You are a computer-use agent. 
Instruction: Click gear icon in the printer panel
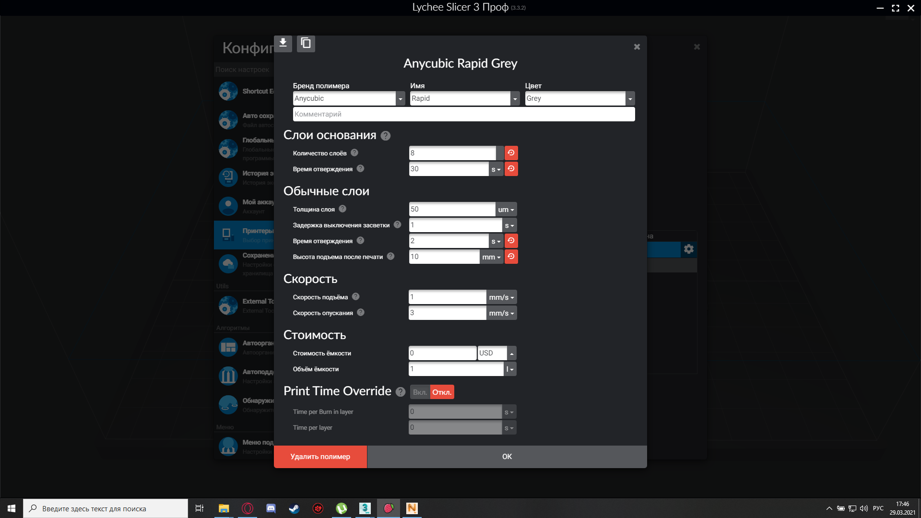689,249
